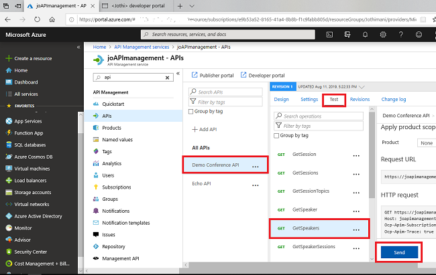Open Directory and subscription filter icon
Image resolution: width=436 pixels, height=275 pixels.
pos(347,35)
